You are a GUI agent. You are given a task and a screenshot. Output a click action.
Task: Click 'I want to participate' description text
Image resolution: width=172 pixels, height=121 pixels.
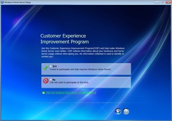(x=81, y=69)
